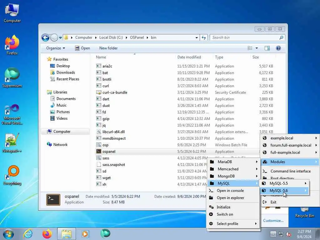The width and height of the screenshot is (320, 240).
Task: Open the Computer desktop icon
Action: (12, 12)
